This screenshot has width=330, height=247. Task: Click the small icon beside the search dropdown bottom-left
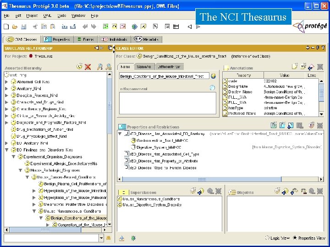tap(108, 238)
